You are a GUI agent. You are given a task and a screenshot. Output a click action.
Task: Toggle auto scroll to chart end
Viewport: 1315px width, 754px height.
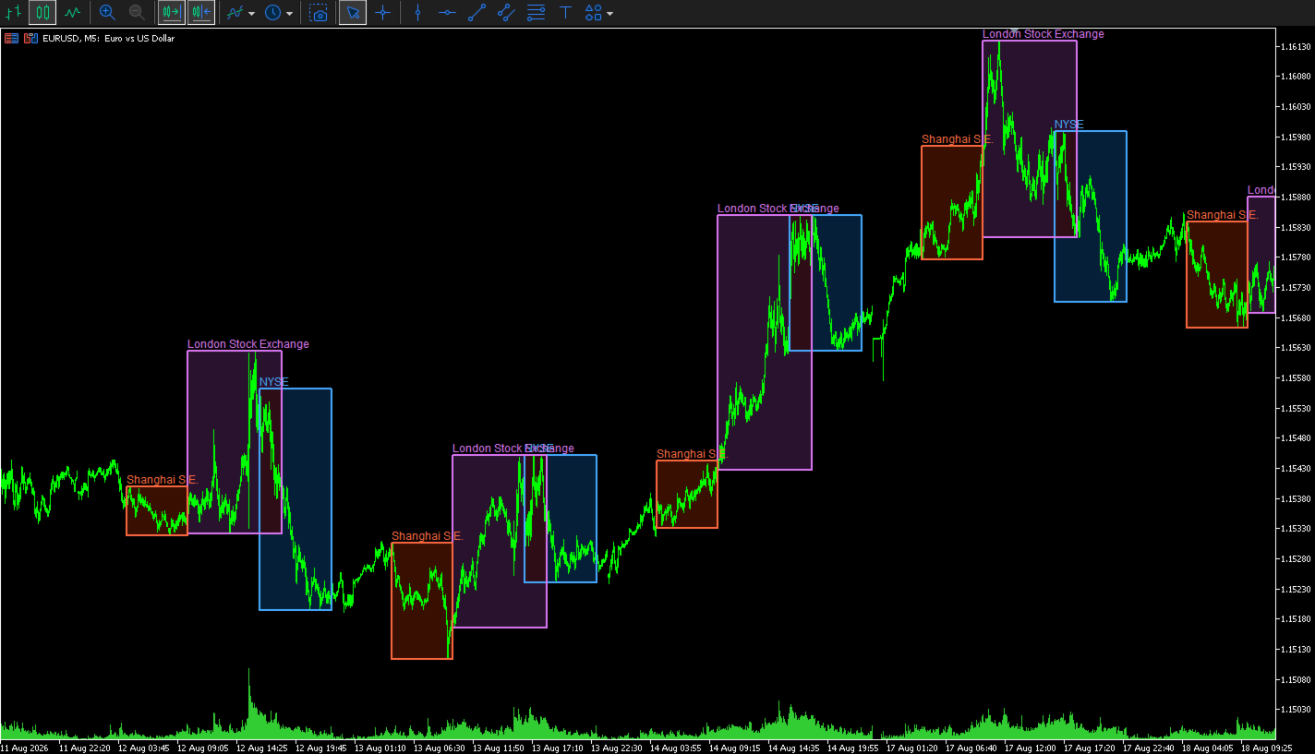click(x=172, y=13)
